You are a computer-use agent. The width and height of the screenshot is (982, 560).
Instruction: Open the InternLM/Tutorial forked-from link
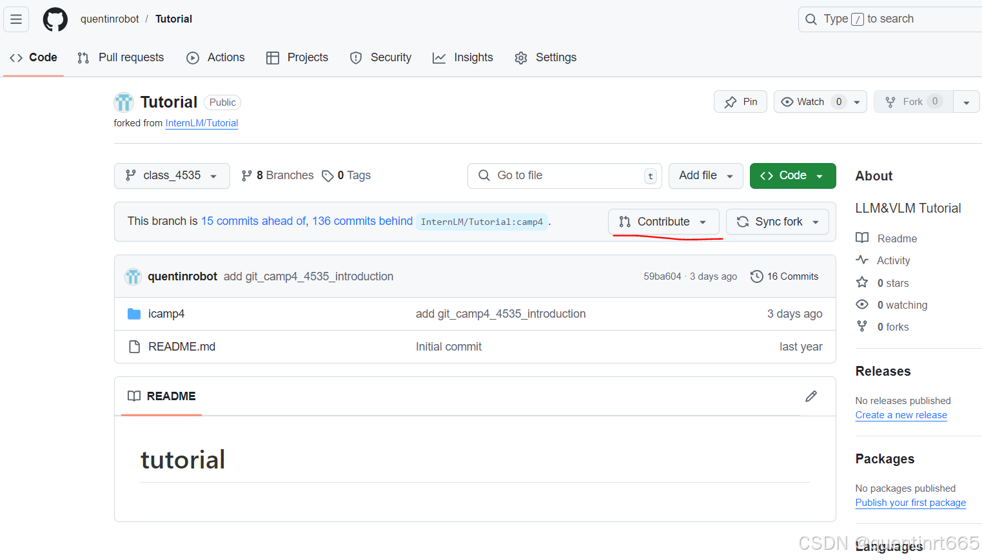coord(202,123)
